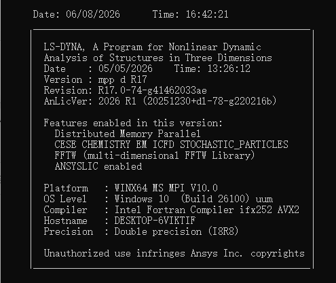Click the build Time 13:26:12 text
The height and width of the screenshot is (283, 336).
[212, 69]
